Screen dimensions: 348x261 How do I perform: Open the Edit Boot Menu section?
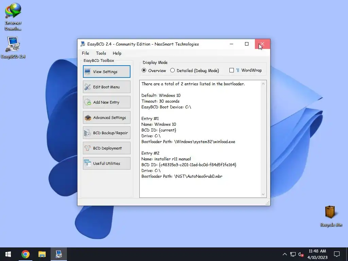tap(106, 87)
